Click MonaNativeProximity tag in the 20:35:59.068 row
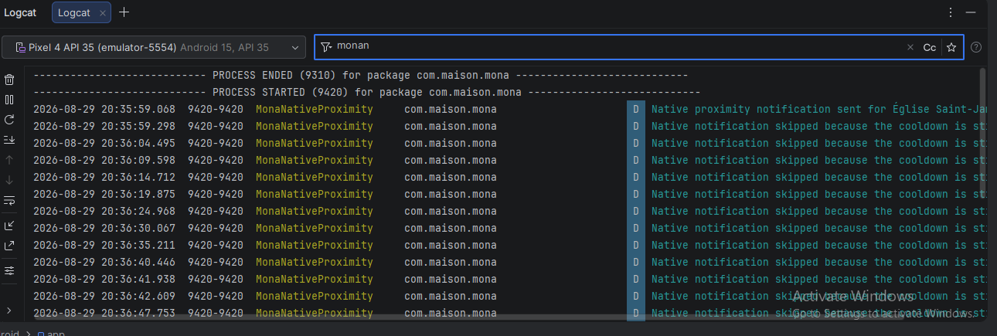Image resolution: width=997 pixels, height=336 pixels. (x=315, y=110)
